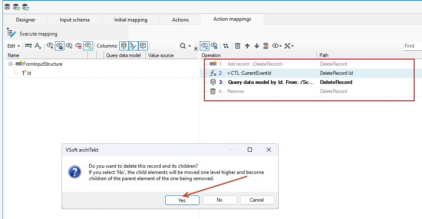Image resolution: width=422 pixels, height=219 pixels.
Task: Toggle the eye with checkbox icon
Action: [214, 46]
